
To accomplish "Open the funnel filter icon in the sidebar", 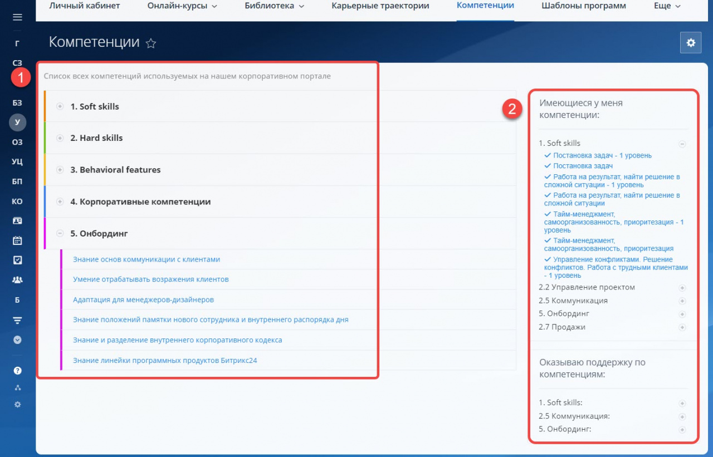I will pyautogui.click(x=17, y=320).
